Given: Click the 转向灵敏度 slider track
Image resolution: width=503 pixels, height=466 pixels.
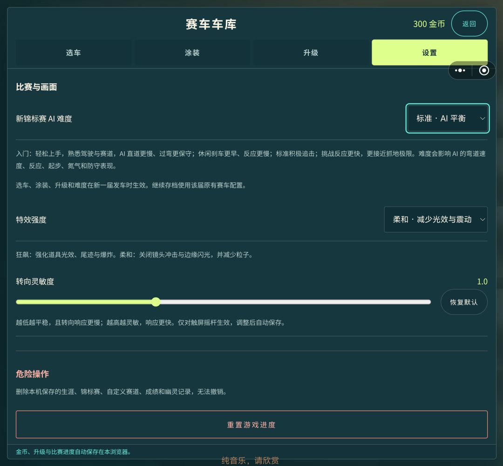Looking at the screenshot, I should click(x=223, y=302).
